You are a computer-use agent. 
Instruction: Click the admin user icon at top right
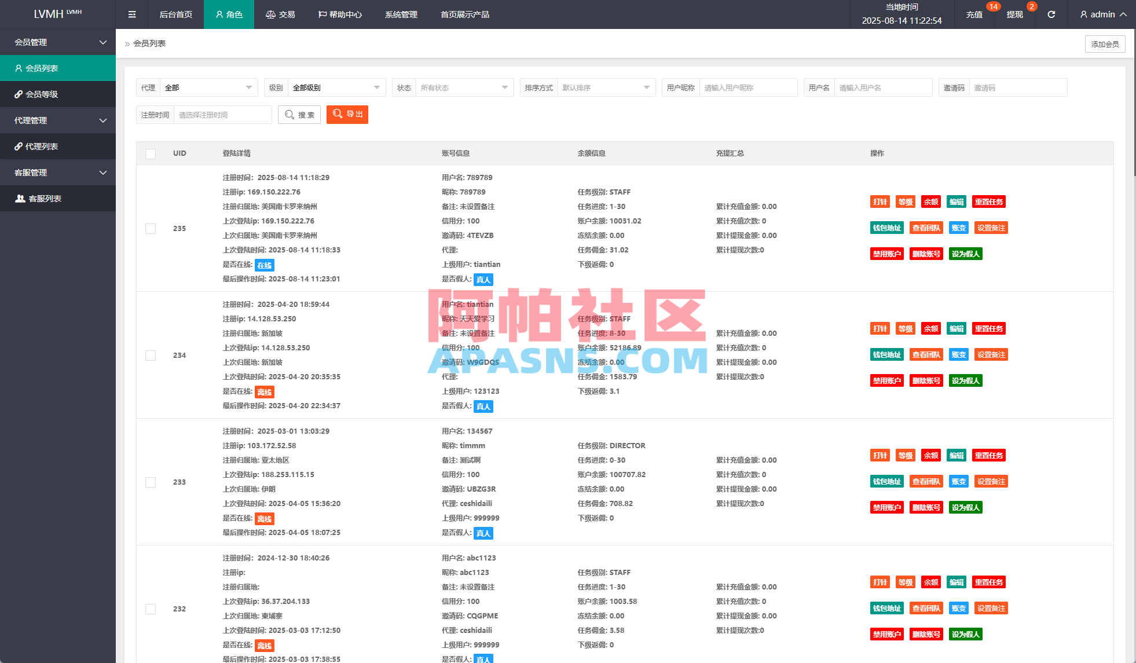click(x=1083, y=14)
